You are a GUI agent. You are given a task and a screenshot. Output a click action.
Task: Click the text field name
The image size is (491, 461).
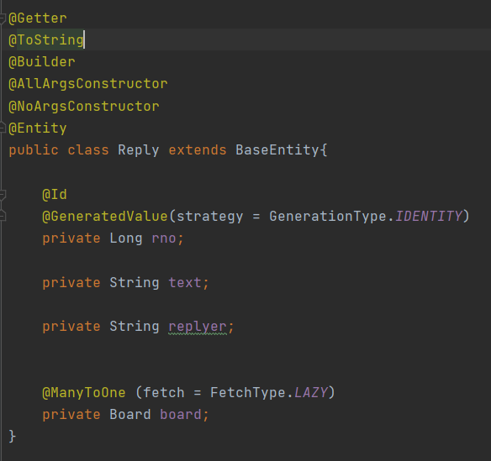[x=185, y=283]
